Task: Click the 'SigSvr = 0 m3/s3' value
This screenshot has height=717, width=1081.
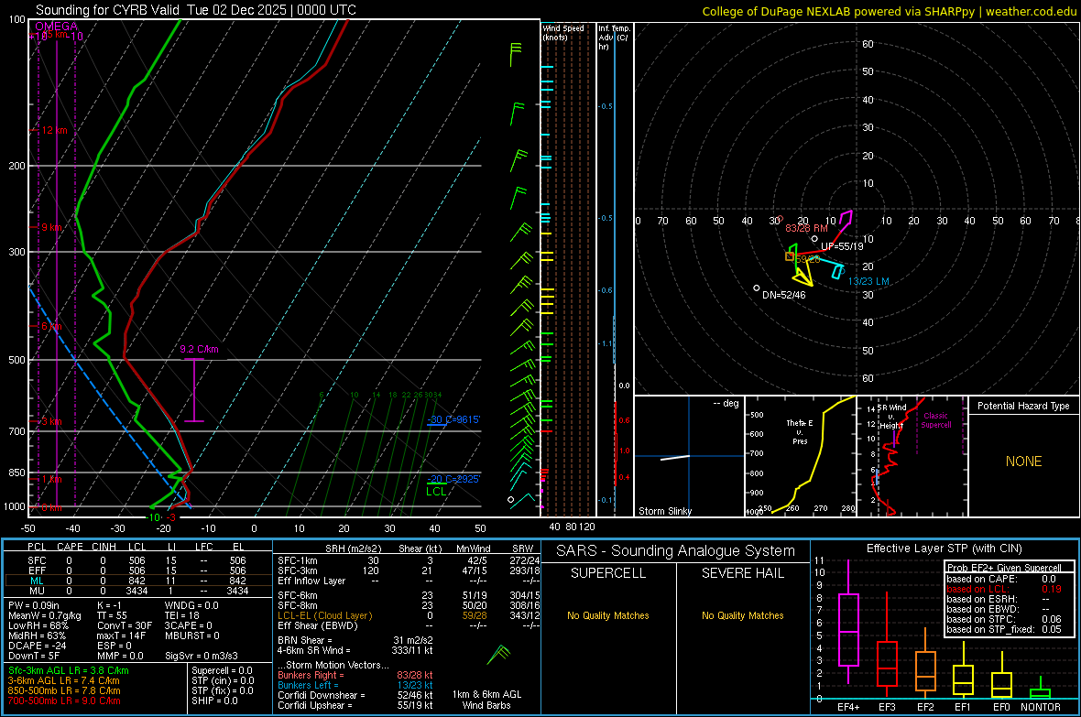Action: [x=202, y=656]
